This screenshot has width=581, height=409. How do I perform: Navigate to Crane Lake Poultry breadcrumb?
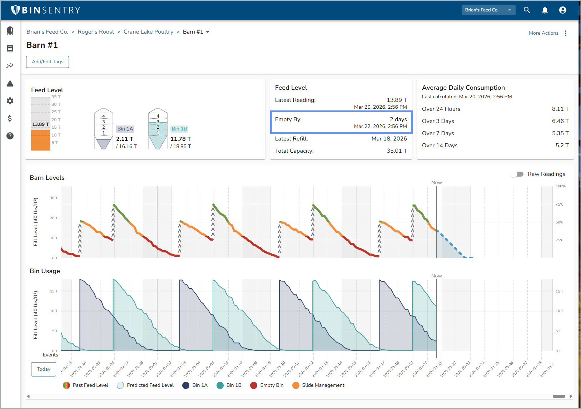(148, 32)
